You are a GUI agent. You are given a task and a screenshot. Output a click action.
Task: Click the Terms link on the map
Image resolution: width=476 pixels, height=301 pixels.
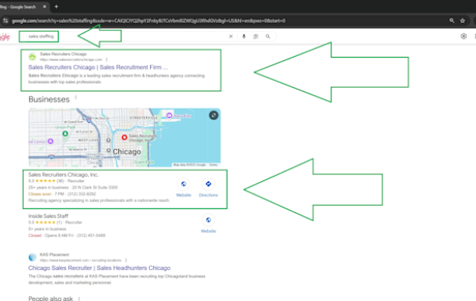pos(213,165)
